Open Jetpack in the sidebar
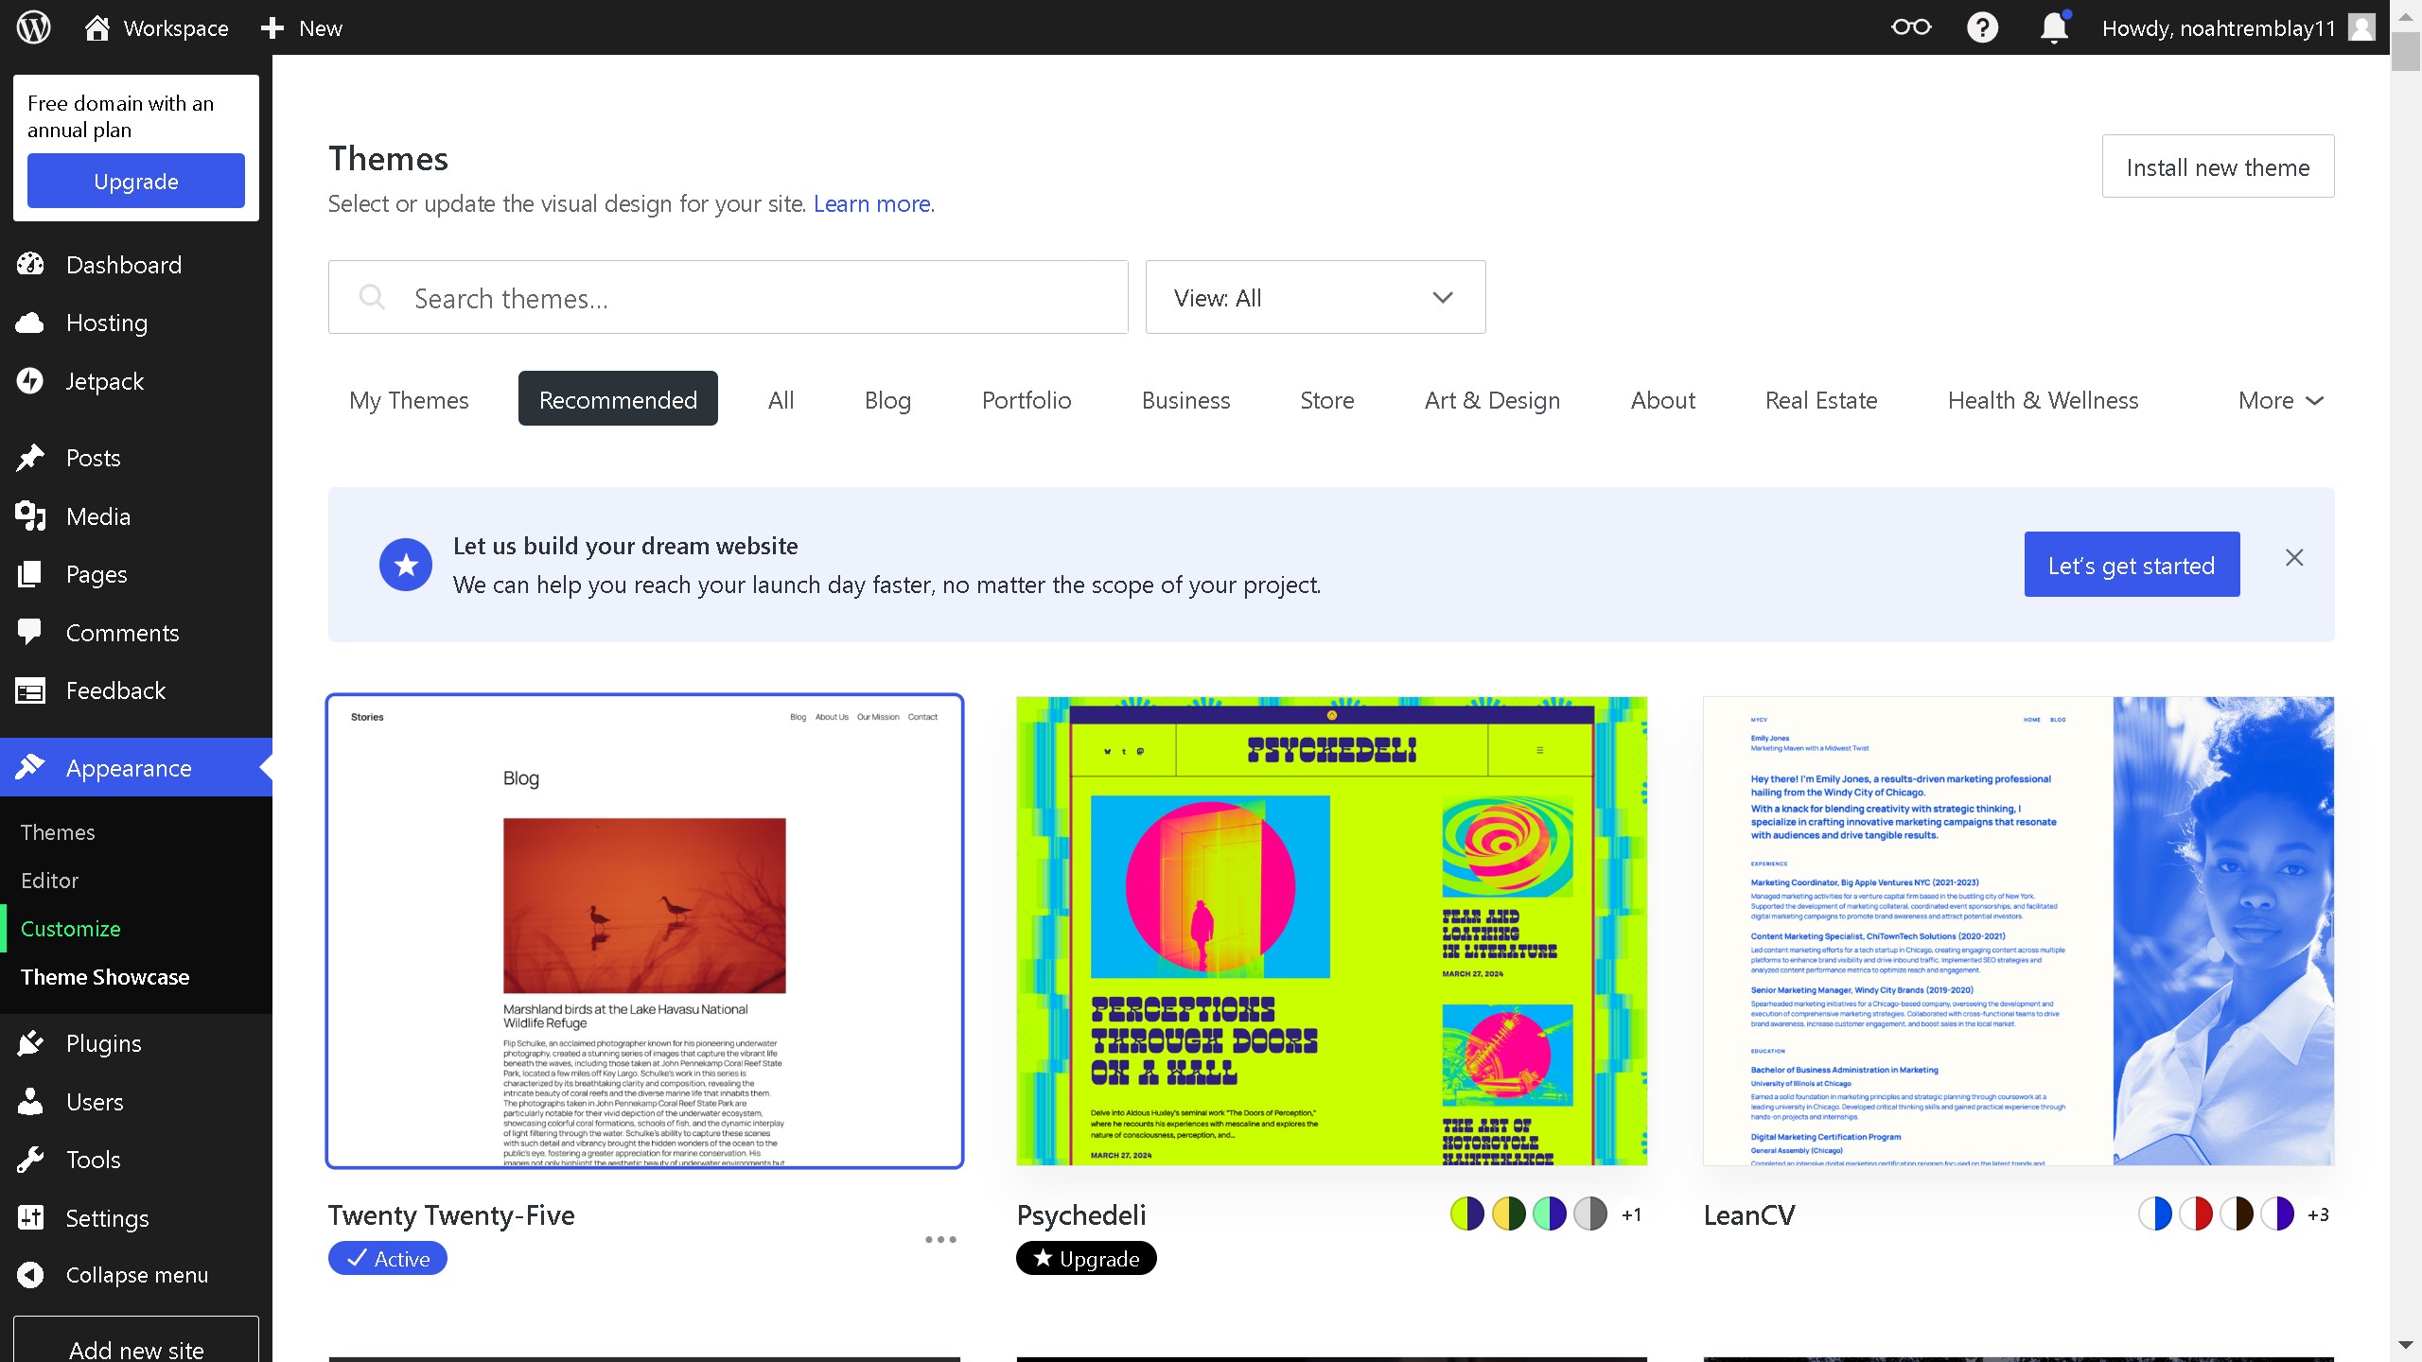Screen dimensions: 2422x1362 pos(104,381)
